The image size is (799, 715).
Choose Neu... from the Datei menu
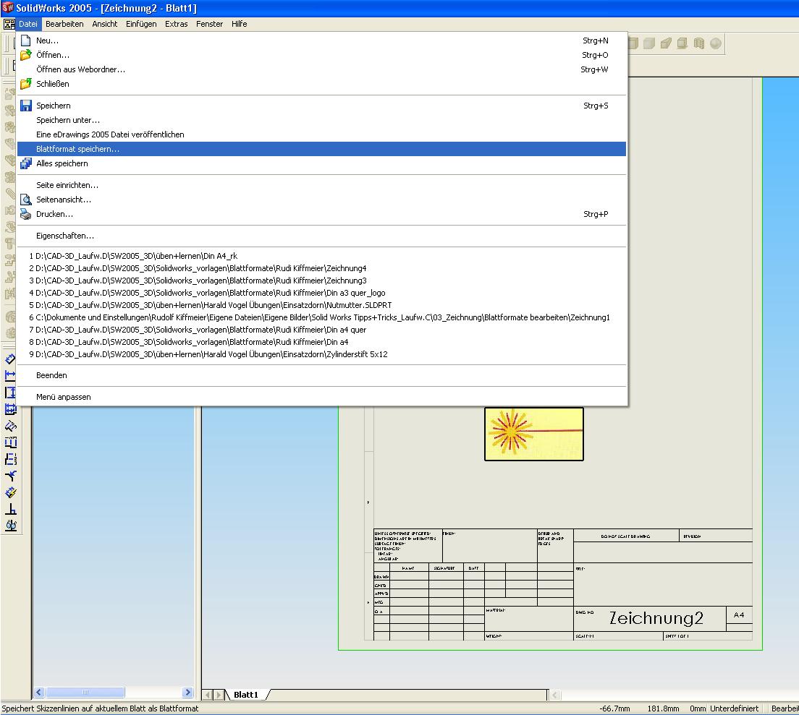321,40
